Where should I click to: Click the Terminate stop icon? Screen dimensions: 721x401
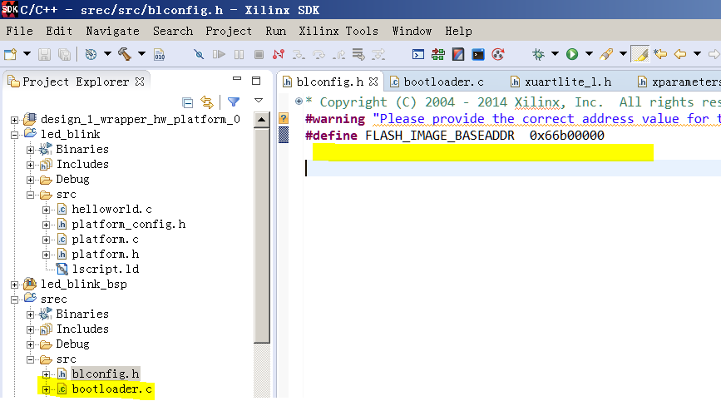pos(259,54)
